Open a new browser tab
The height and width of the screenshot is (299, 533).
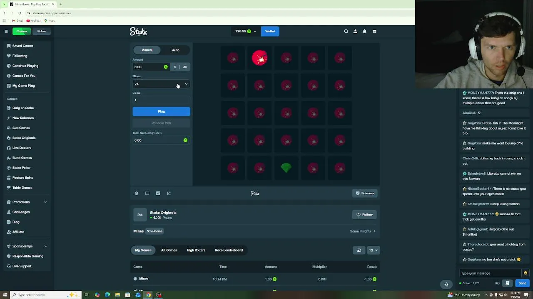(60, 4)
